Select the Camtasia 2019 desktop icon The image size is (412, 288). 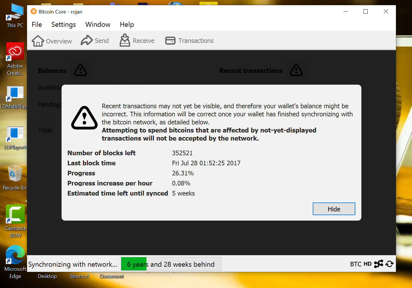(15, 222)
